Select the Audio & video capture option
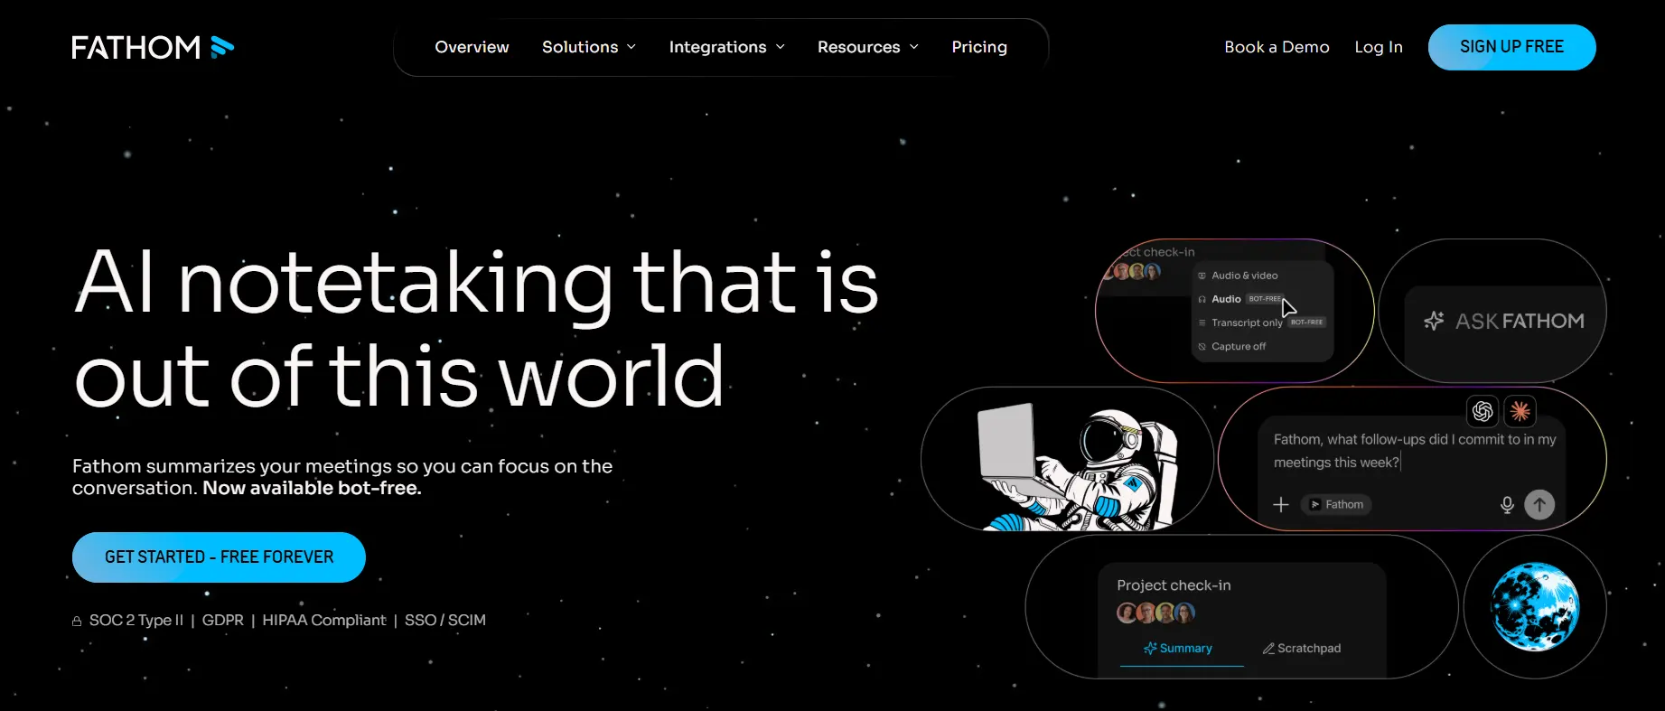 pos(1238,276)
